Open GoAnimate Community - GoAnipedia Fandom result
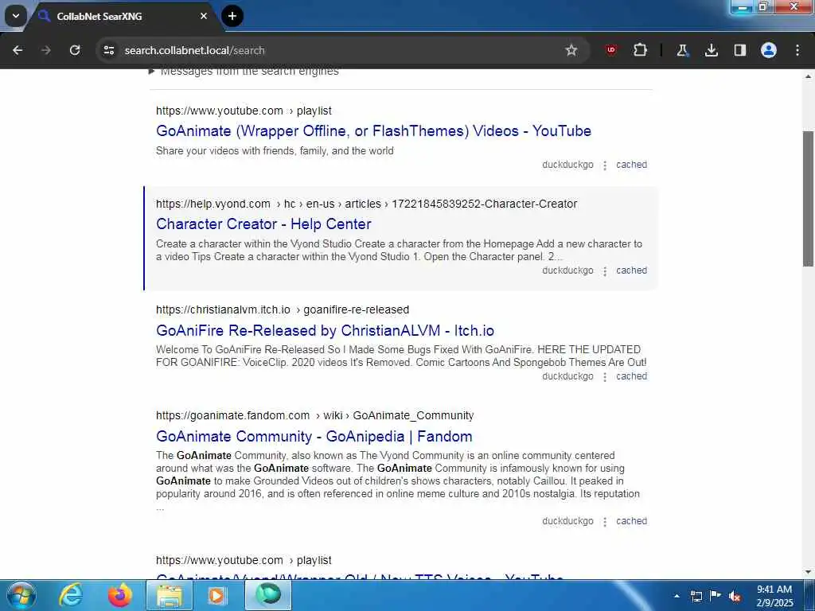815x611 pixels. (314, 437)
